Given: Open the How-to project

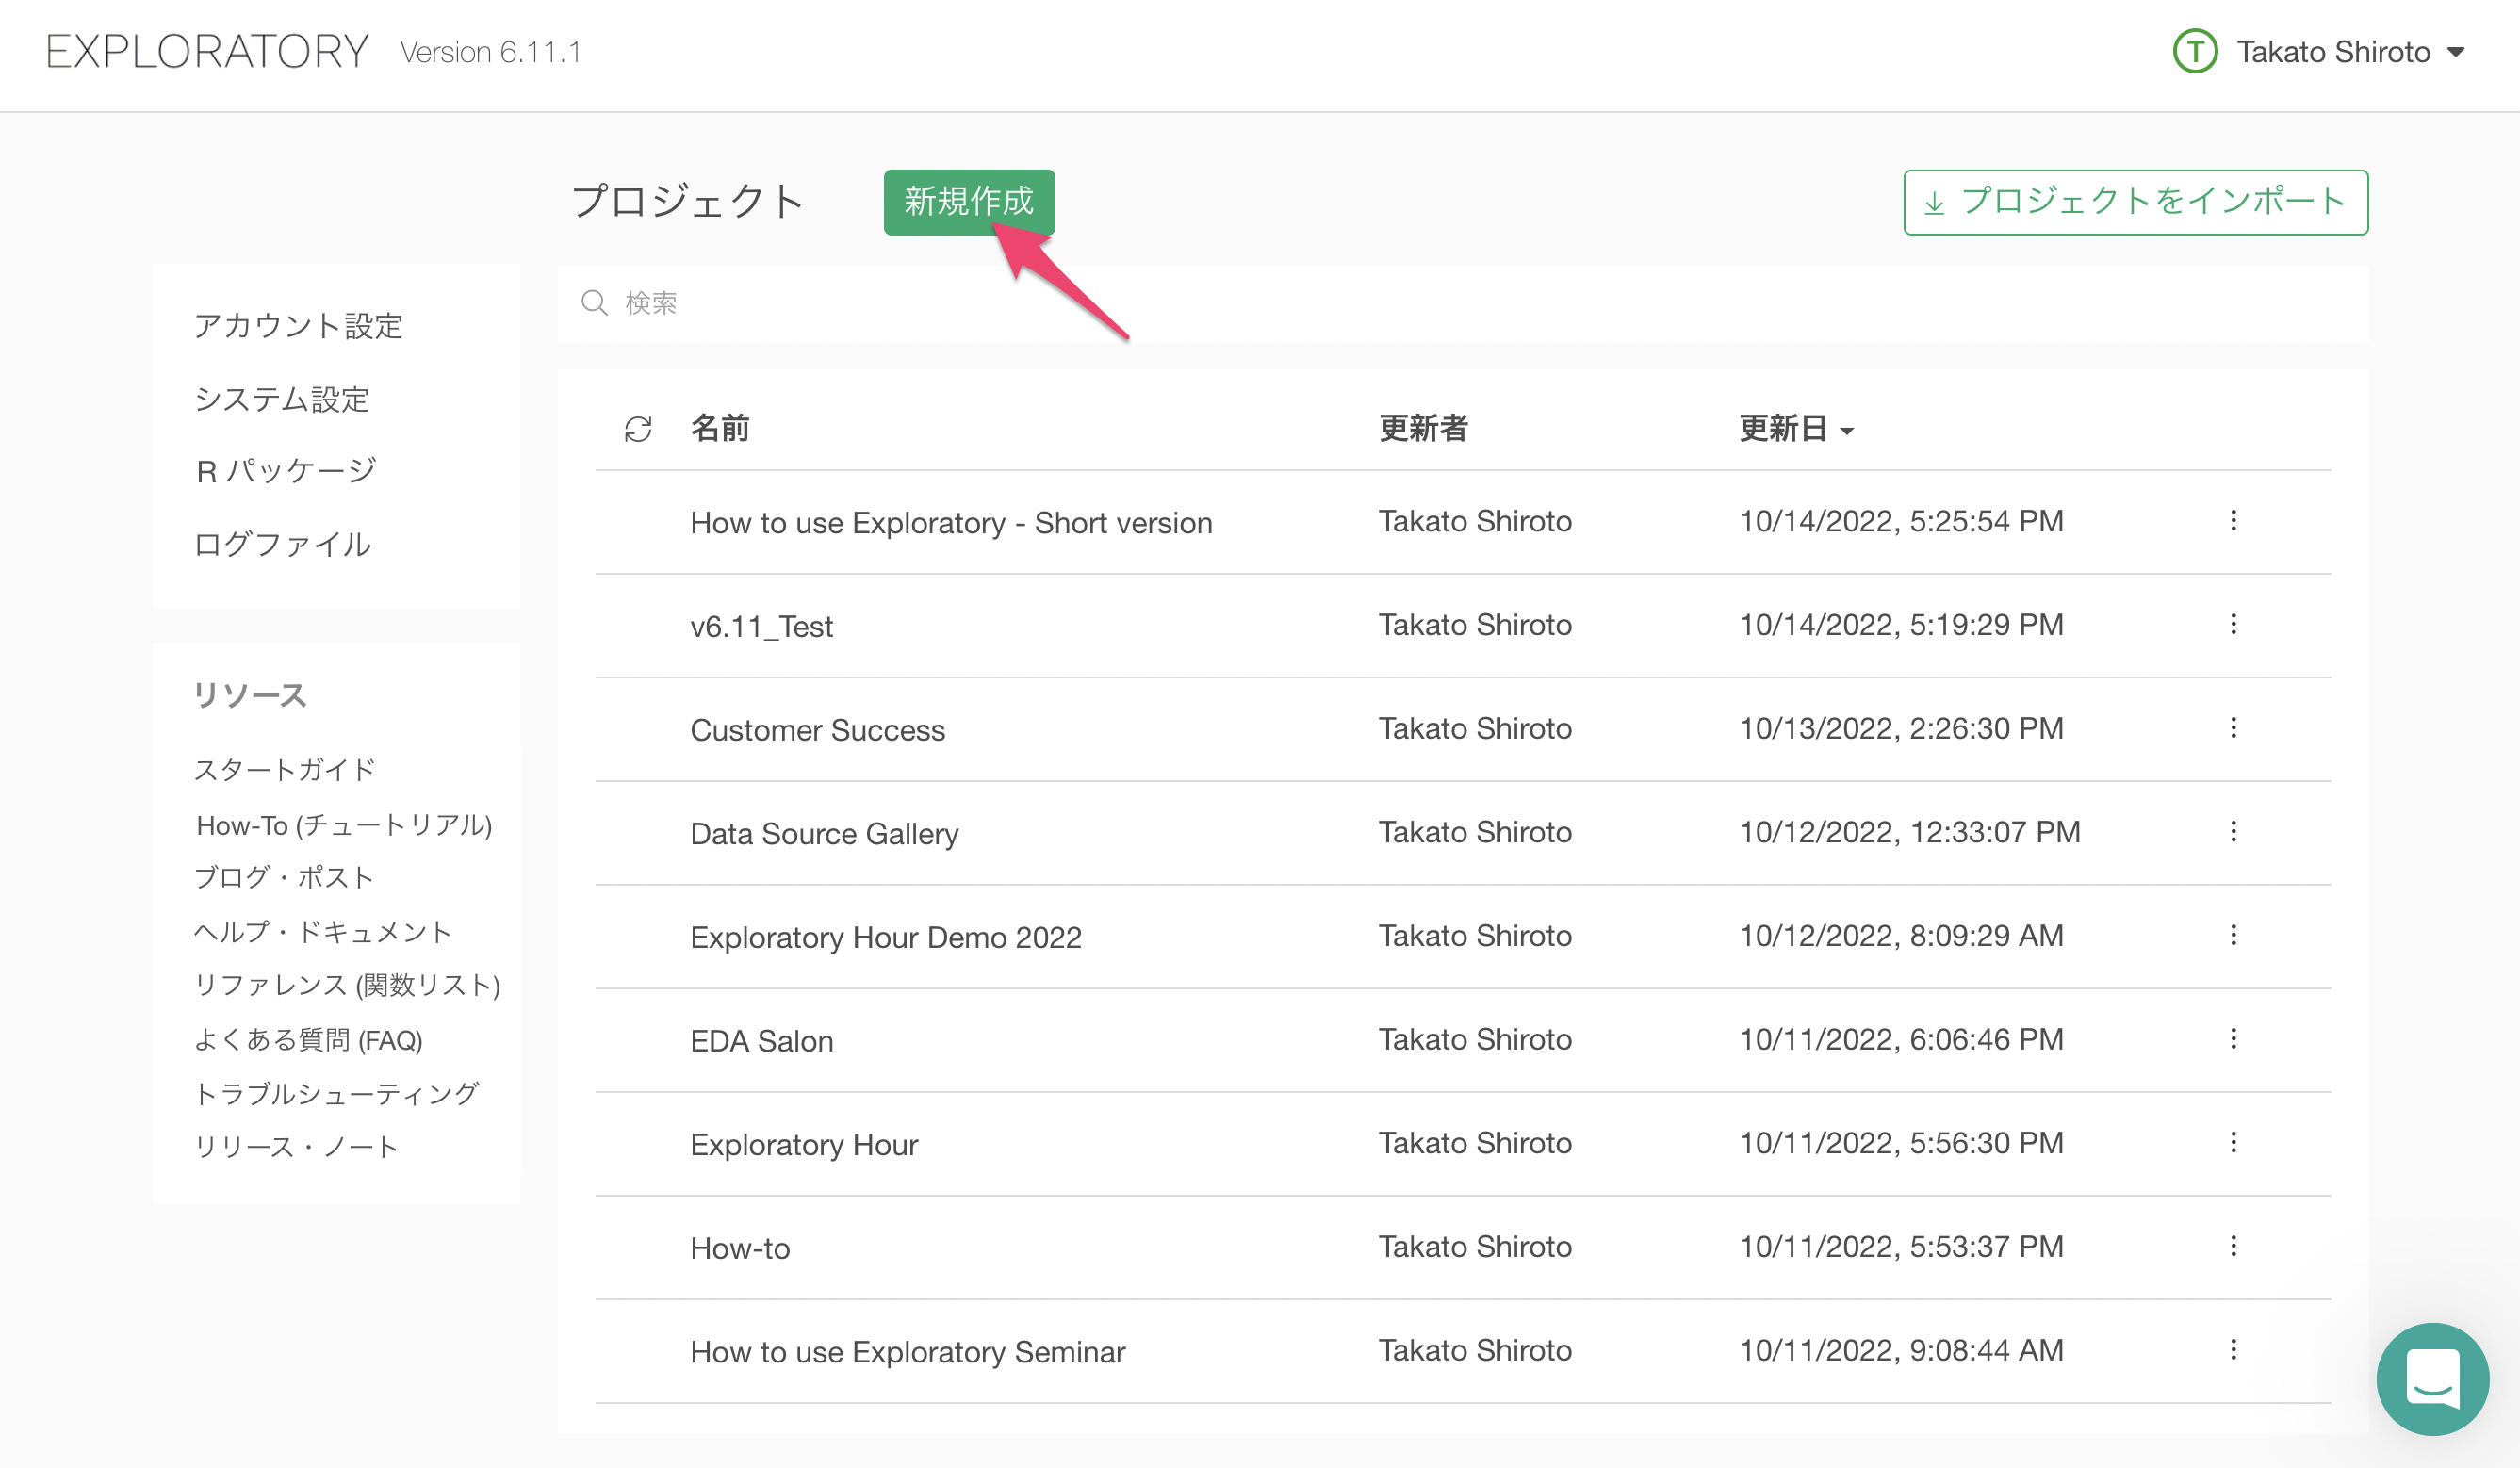Looking at the screenshot, I should click(x=740, y=1248).
